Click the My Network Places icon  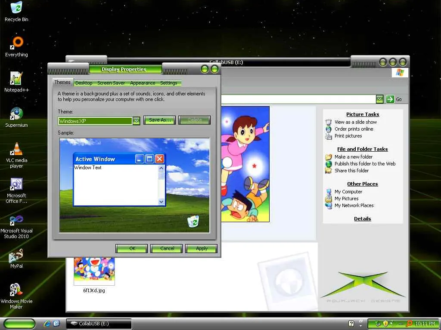point(328,206)
